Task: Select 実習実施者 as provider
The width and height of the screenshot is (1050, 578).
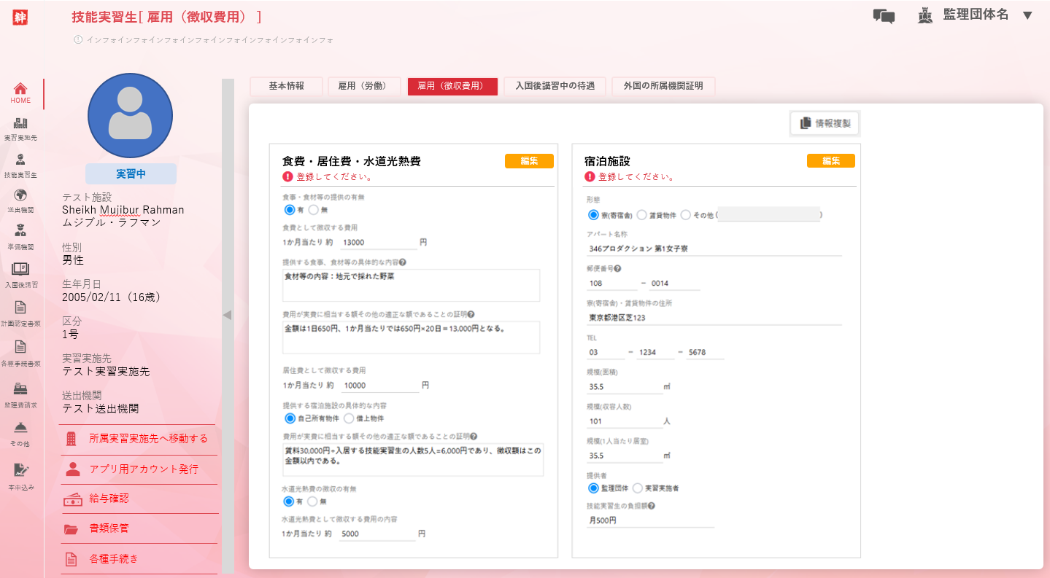Action: pyautogui.click(x=638, y=488)
